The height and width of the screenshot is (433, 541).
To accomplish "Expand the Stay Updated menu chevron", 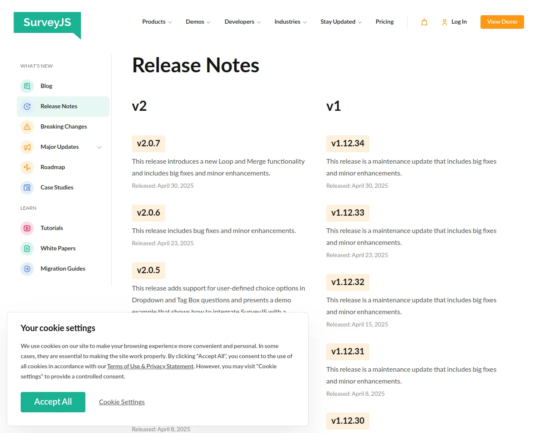I will tap(360, 22).
